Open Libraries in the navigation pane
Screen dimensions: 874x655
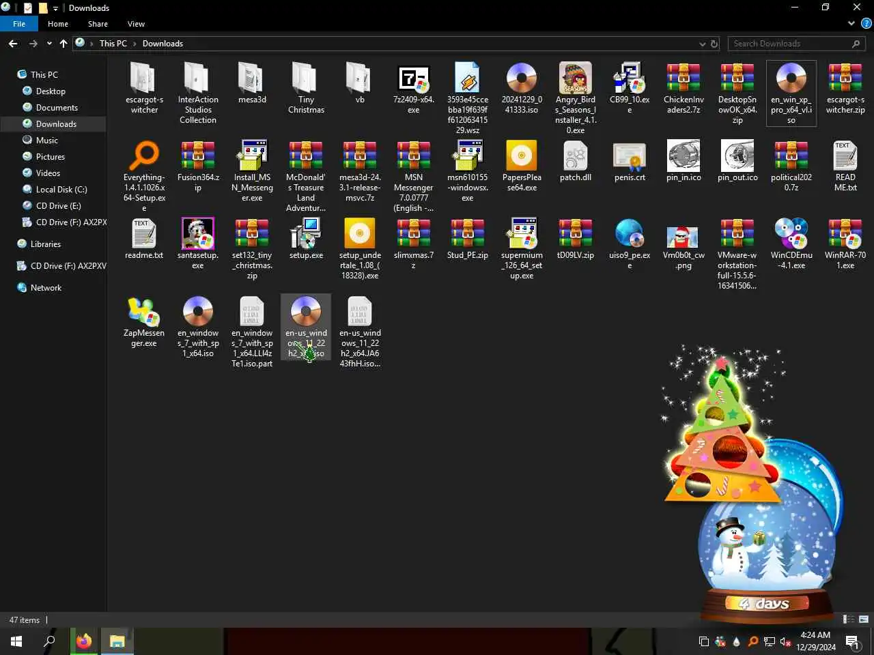click(46, 244)
